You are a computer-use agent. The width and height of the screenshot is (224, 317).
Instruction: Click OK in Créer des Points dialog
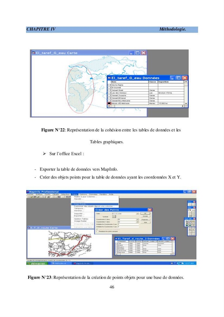click(x=145, y=213)
